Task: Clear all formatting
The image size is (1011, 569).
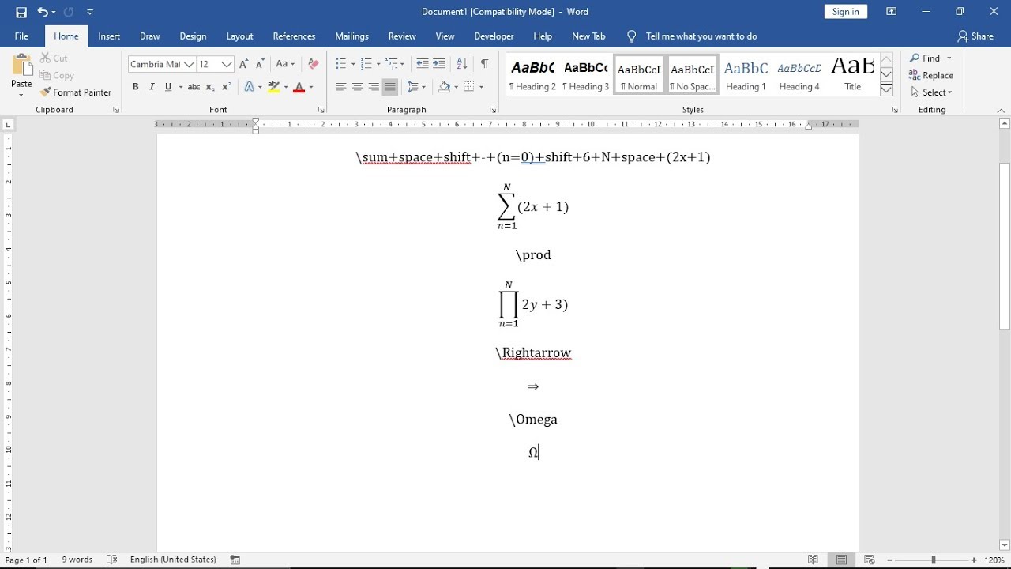Action: [314, 64]
